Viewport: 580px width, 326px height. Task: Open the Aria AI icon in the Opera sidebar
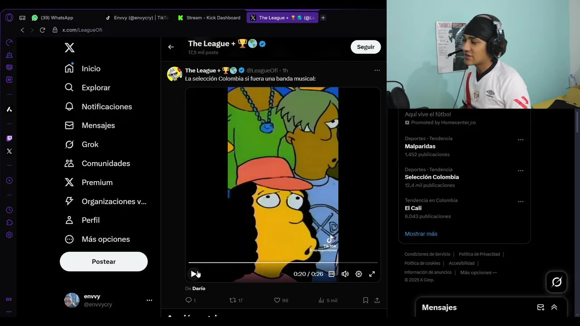[x=9, y=109]
